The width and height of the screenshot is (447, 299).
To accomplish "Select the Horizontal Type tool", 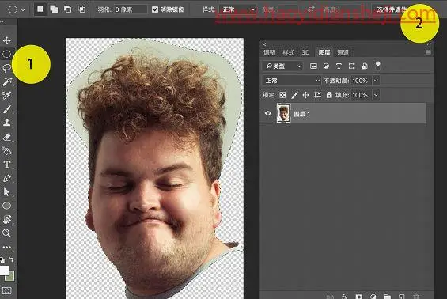I will [7, 165].
